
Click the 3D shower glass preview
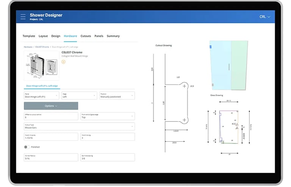click(228, 65)
